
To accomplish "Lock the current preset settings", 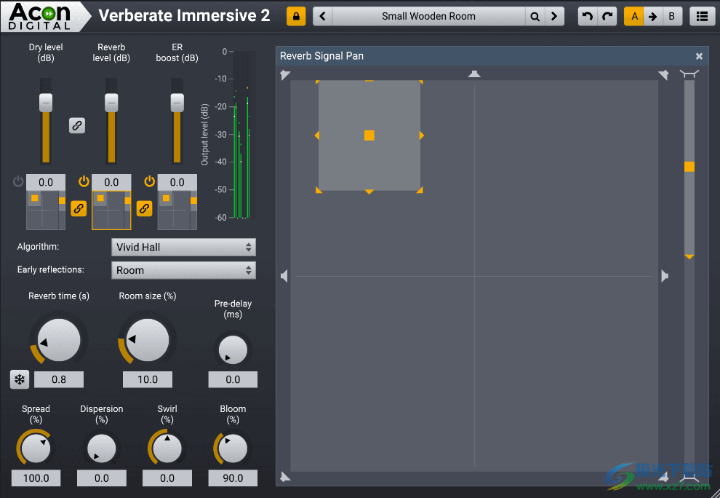I will point(295,15).
